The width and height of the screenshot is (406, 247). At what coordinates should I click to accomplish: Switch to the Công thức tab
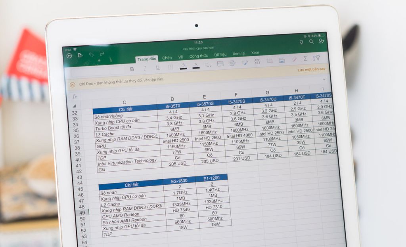click(x=198, y=56)
